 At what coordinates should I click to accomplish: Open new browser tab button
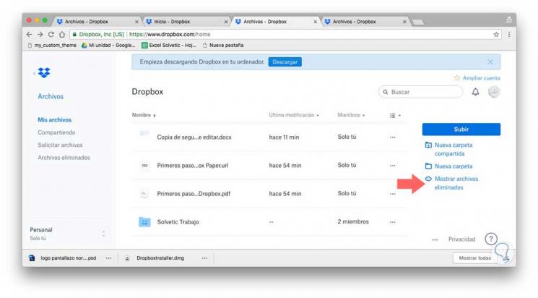click(418, 22)
